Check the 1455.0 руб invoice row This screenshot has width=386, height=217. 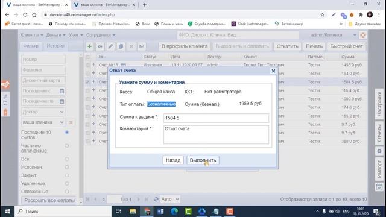[87, 65]
